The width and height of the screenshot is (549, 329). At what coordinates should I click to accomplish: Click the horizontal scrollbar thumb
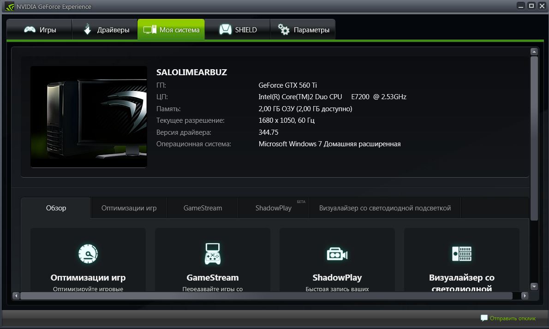tap(266, 296)
